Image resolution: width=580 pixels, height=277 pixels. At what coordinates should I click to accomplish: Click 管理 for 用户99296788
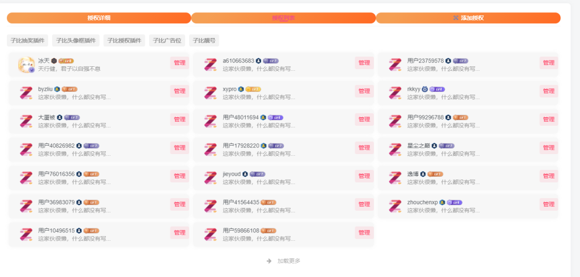(x=549, y=120)
